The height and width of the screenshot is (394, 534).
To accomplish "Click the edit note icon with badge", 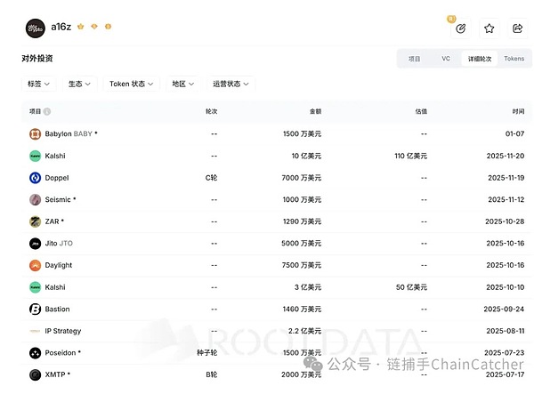I will (460, 28).
